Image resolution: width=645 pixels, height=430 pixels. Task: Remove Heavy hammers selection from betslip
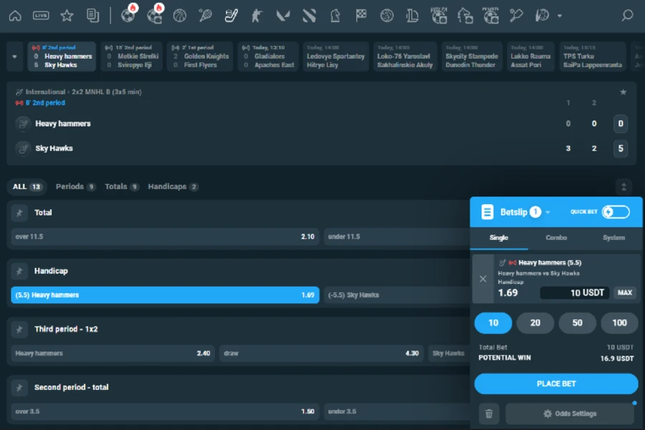coord(482,279)
